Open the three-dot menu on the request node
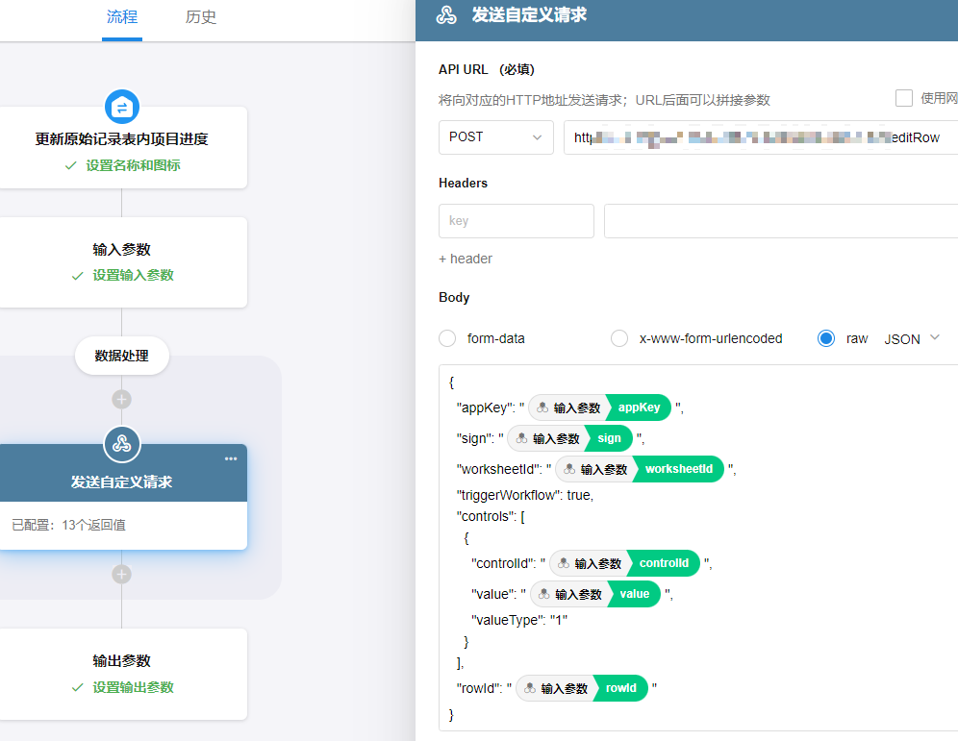The height and width of the screenshot is (741, 958). pyautogui.click(x=231, y=458)
